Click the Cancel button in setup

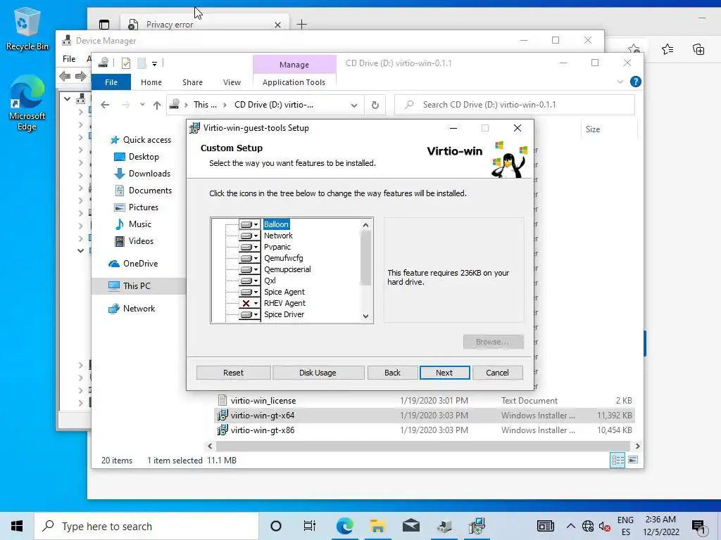click(498, 373)
